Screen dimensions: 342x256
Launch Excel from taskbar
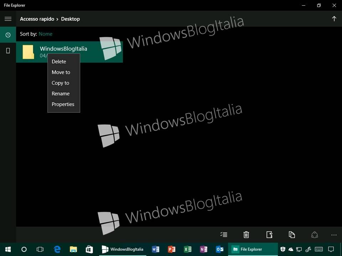tap(188, 249)
